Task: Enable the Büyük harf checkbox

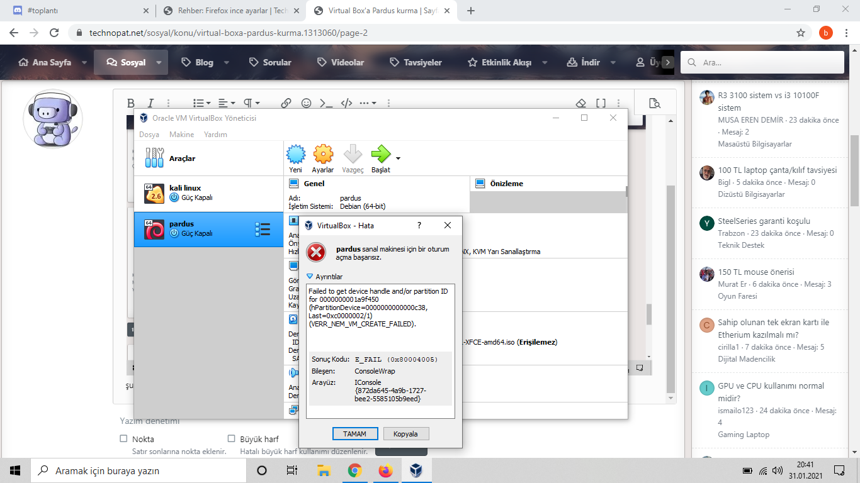Action: (232, 439)
